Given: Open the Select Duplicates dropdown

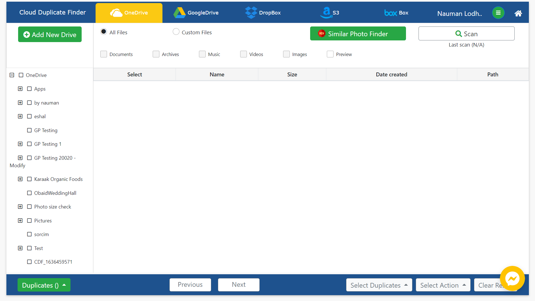Looking at the screenshot, I should coord(379,285).
